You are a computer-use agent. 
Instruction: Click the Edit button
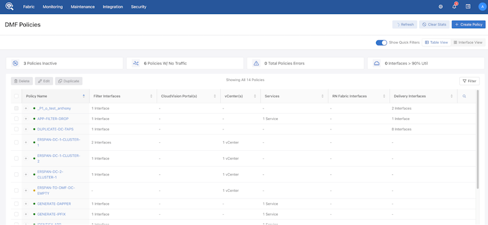tap(44, 81)
